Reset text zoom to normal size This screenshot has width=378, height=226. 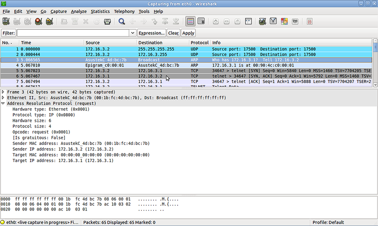(238, 21)
